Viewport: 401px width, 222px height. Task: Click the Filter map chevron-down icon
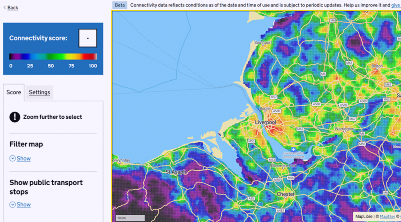pyautogui.click(x=13, y=159)
